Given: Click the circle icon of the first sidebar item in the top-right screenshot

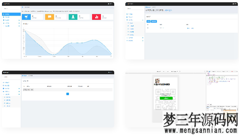Looking at the screenshot, I should [x=127, y=14].
